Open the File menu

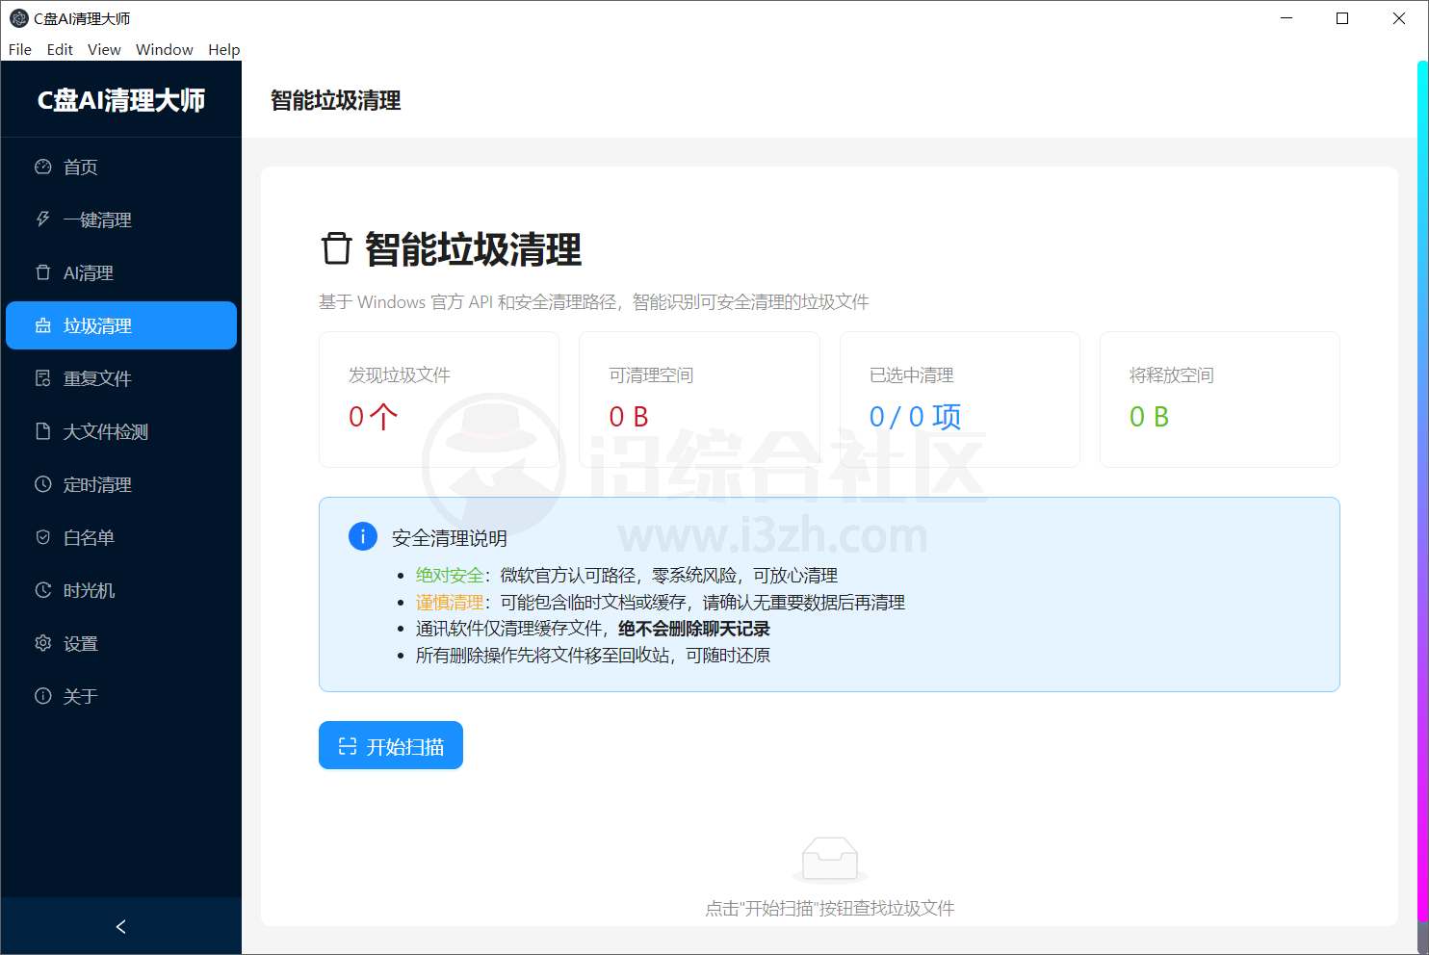pyautogui.click(x=19, y=49)
